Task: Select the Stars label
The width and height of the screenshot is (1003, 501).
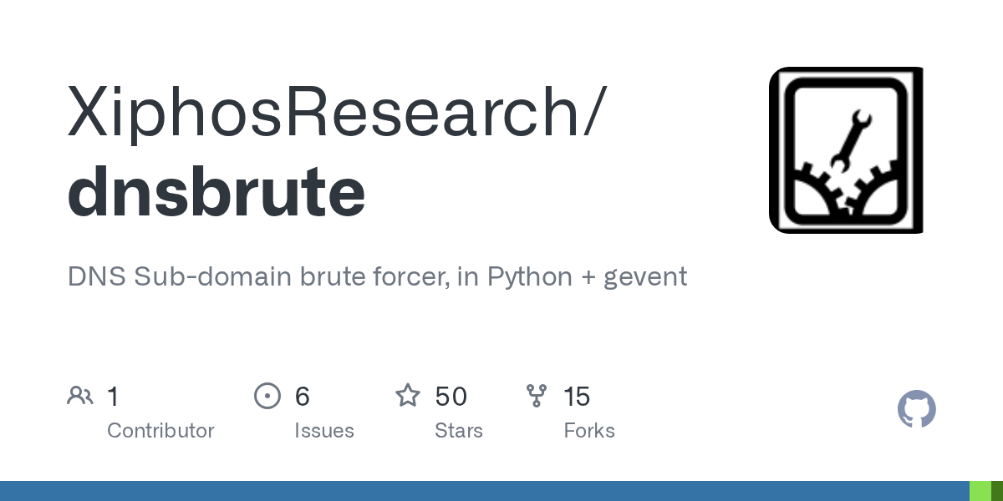Action: pos(459,431)
